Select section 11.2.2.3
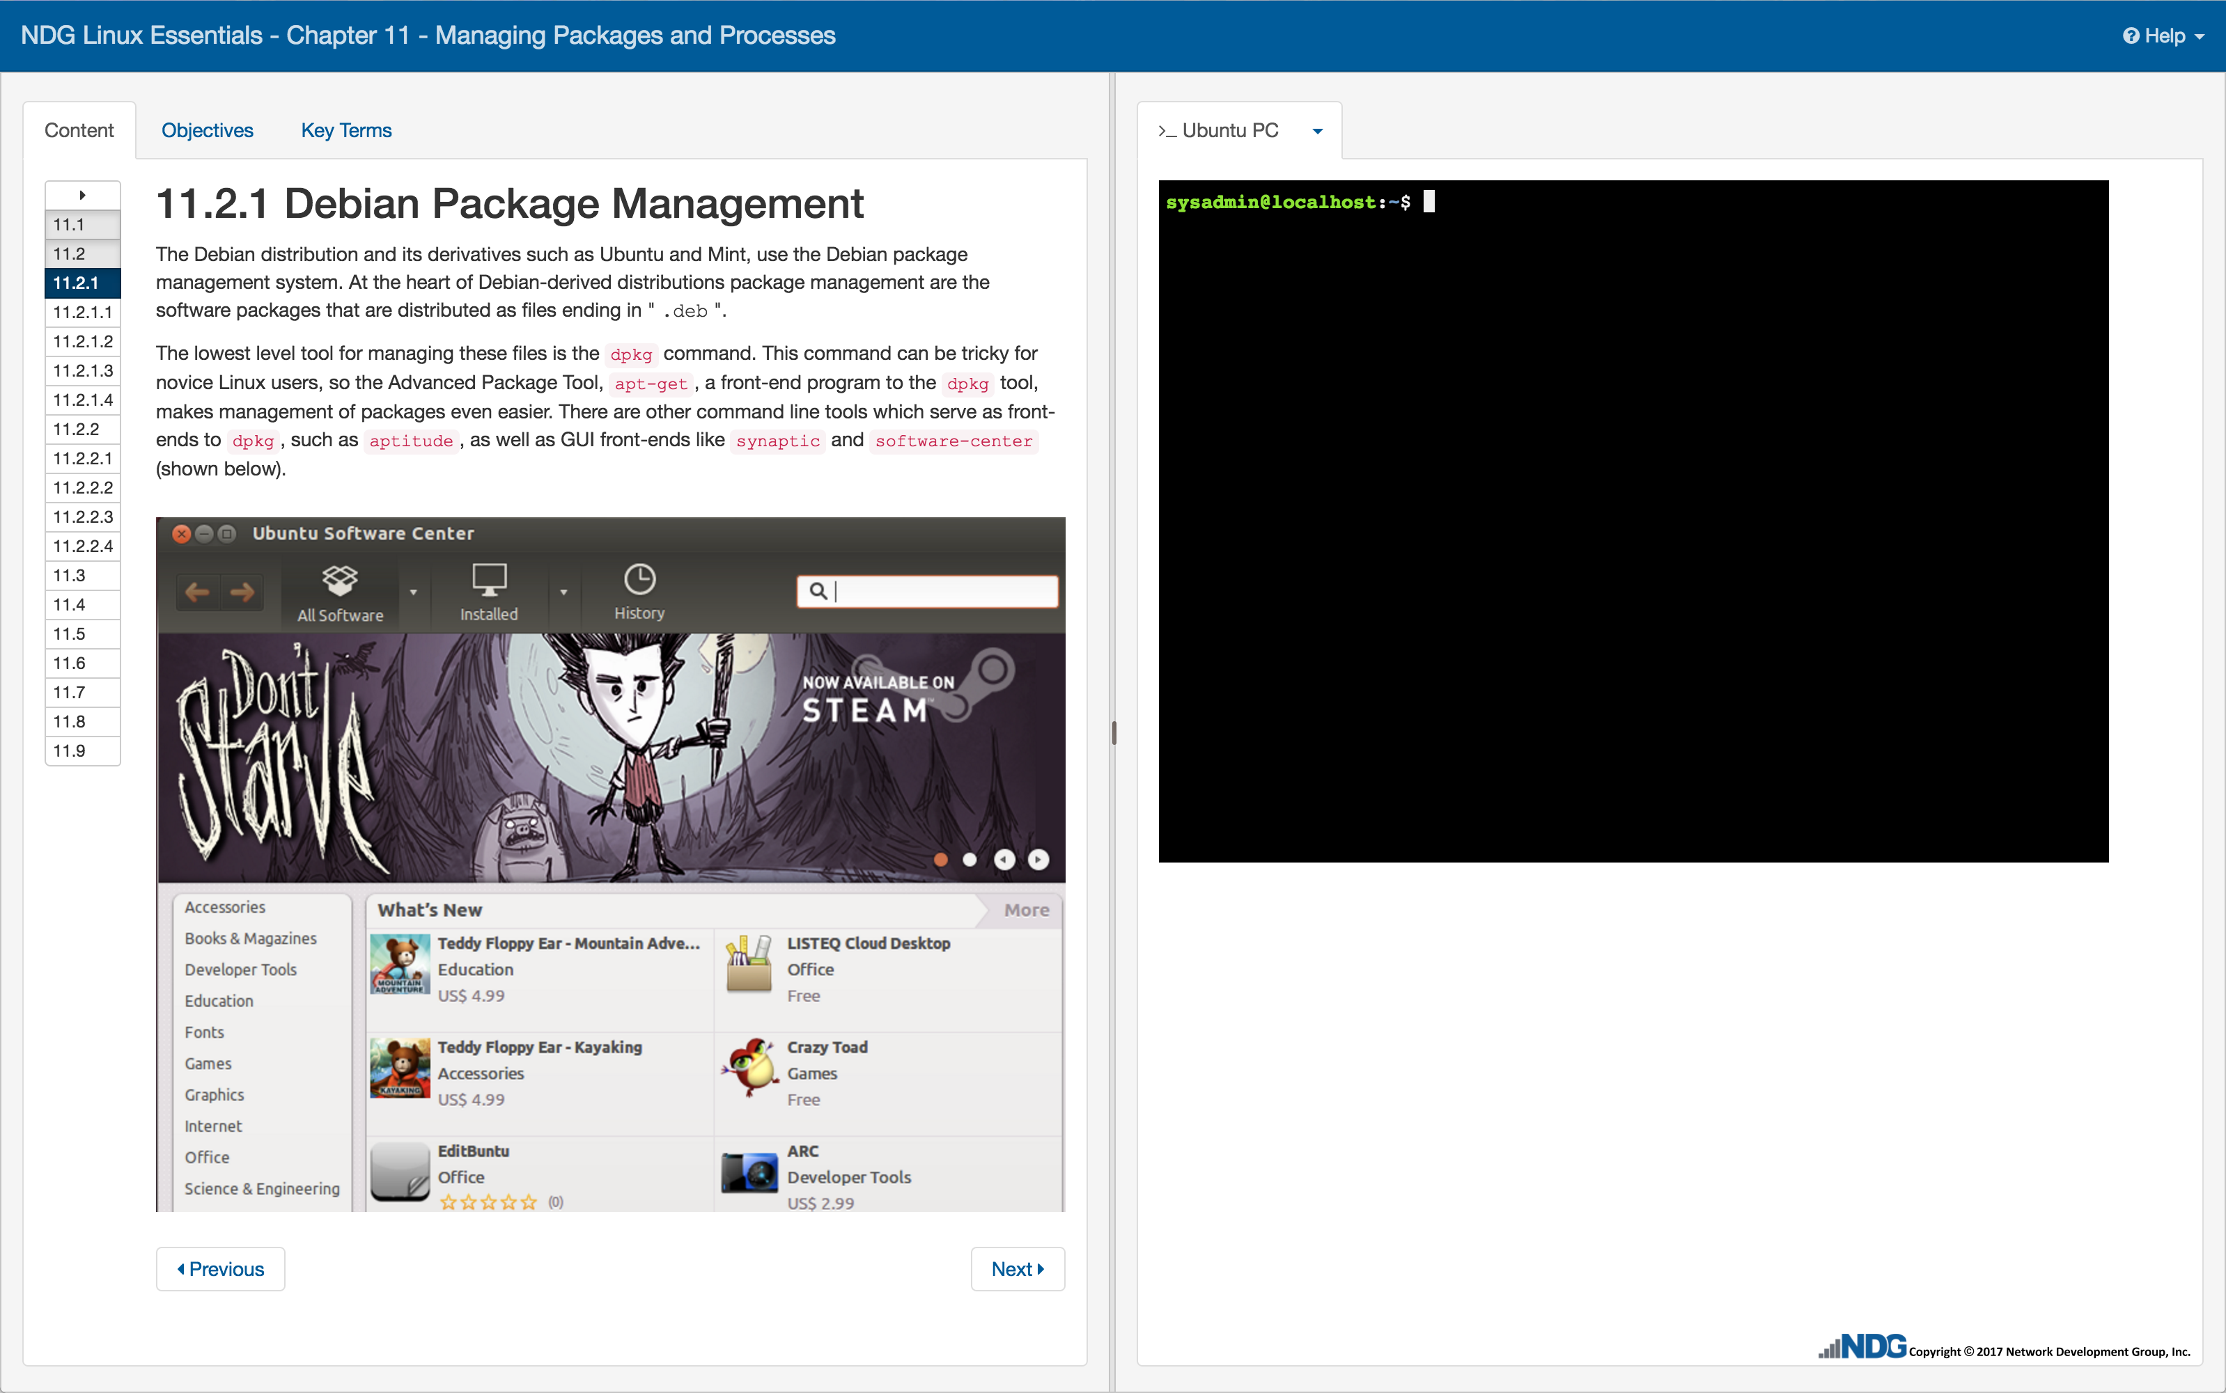 [x=83, y=517]
